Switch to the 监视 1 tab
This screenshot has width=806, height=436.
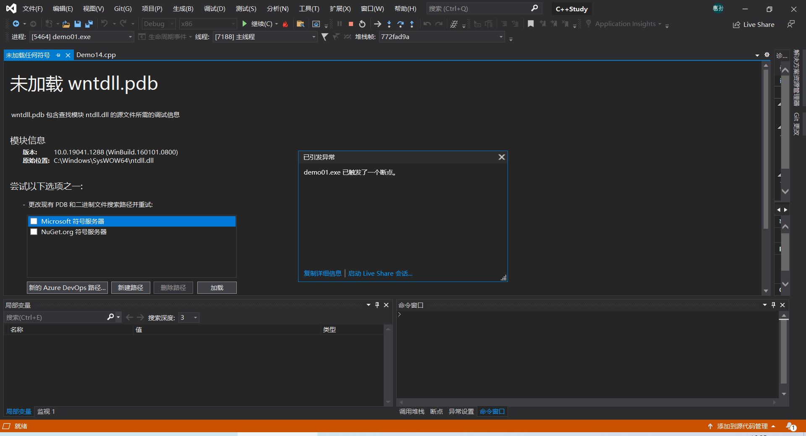[x=46, y=412]
